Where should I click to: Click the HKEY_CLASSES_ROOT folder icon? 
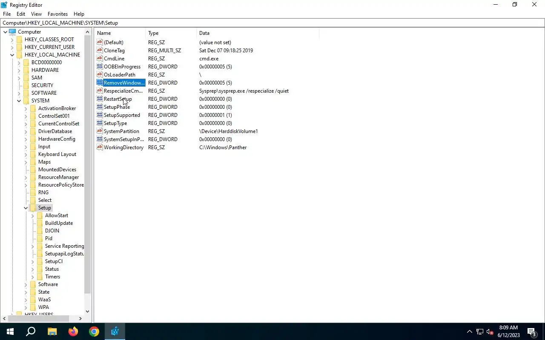coord(19,40)
